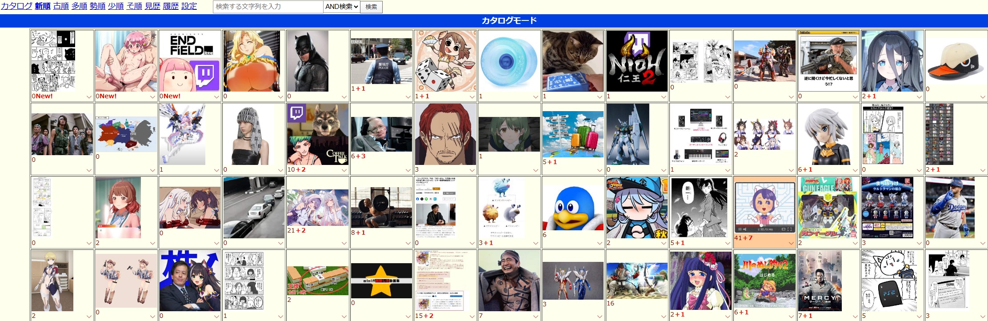The height and width of the screenshot is (321, 988).
Task: Go to the カタログ catalog link
Action: click(16, 6)
